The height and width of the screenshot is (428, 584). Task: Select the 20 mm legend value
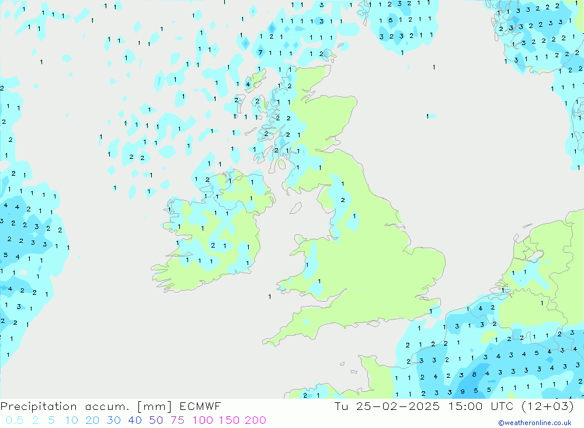(92, 420)
